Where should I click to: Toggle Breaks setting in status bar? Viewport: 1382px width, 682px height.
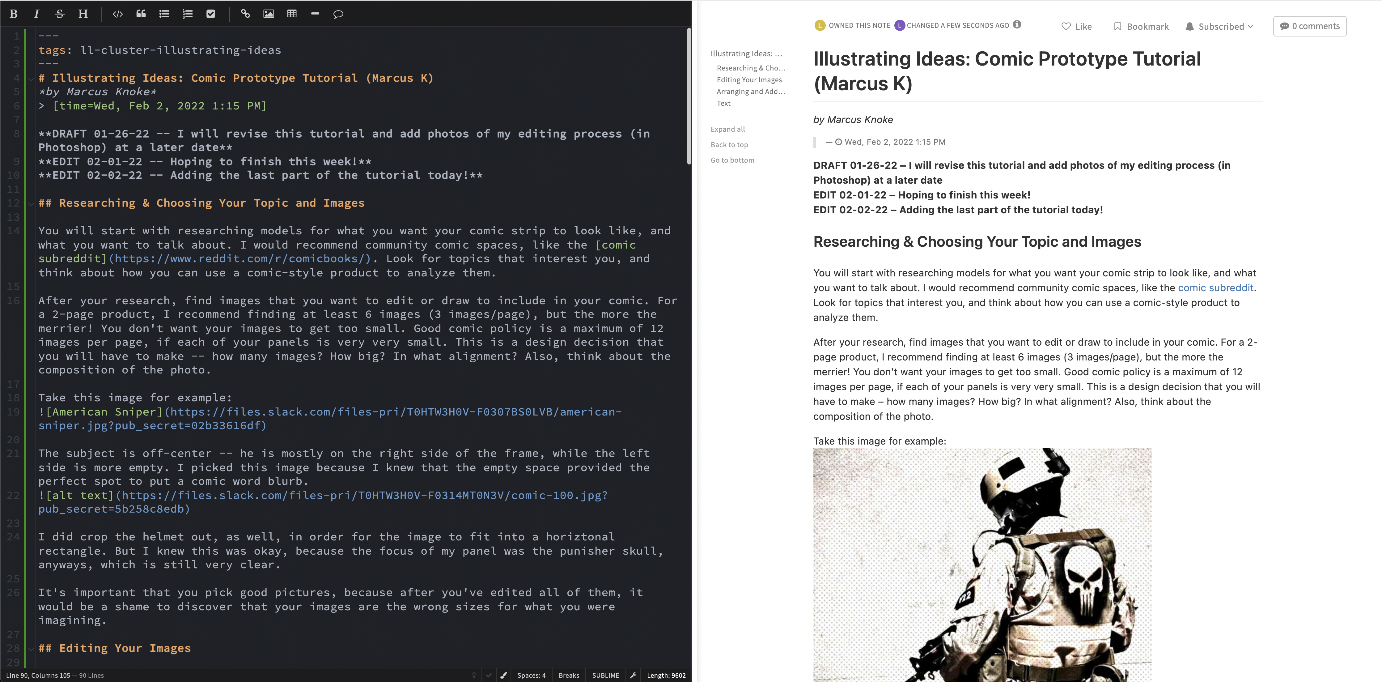tap(569, 675)
